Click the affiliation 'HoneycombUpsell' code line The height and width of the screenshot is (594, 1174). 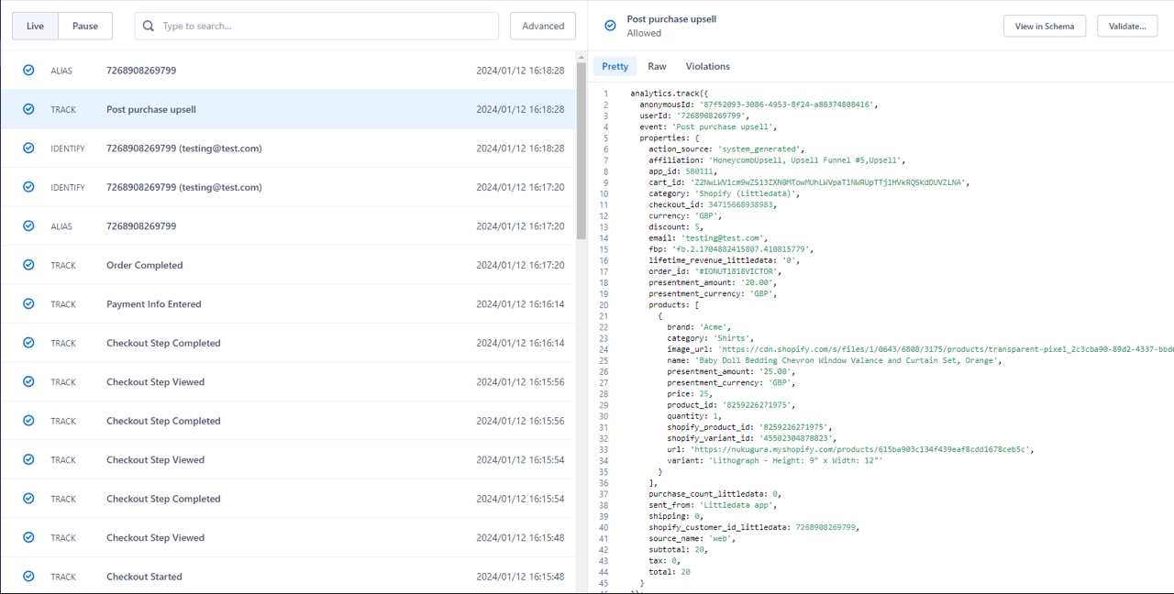(x=777, y=160)
